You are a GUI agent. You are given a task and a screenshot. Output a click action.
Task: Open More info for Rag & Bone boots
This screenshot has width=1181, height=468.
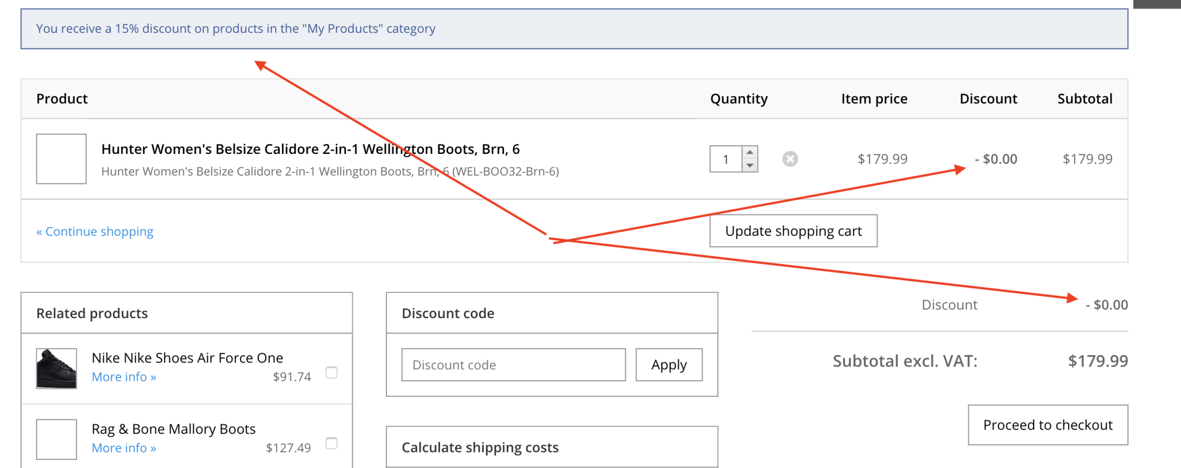123,448
